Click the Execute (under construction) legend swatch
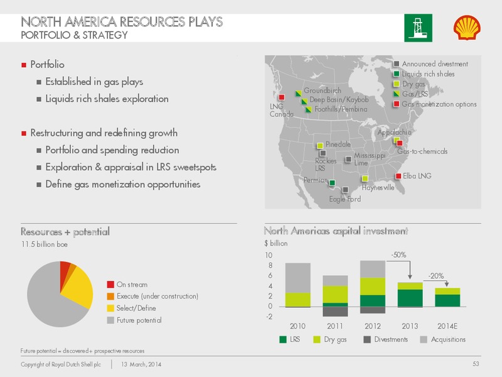This screenshot has width=502, height=377. 110,296
